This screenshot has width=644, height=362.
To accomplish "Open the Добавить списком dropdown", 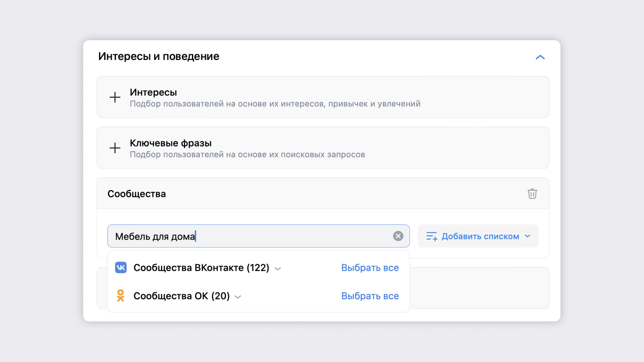I will [x=478, y=236].
